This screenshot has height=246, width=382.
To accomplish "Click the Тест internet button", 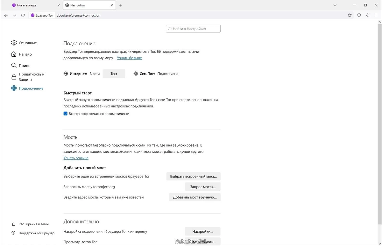I will point(114,74).
